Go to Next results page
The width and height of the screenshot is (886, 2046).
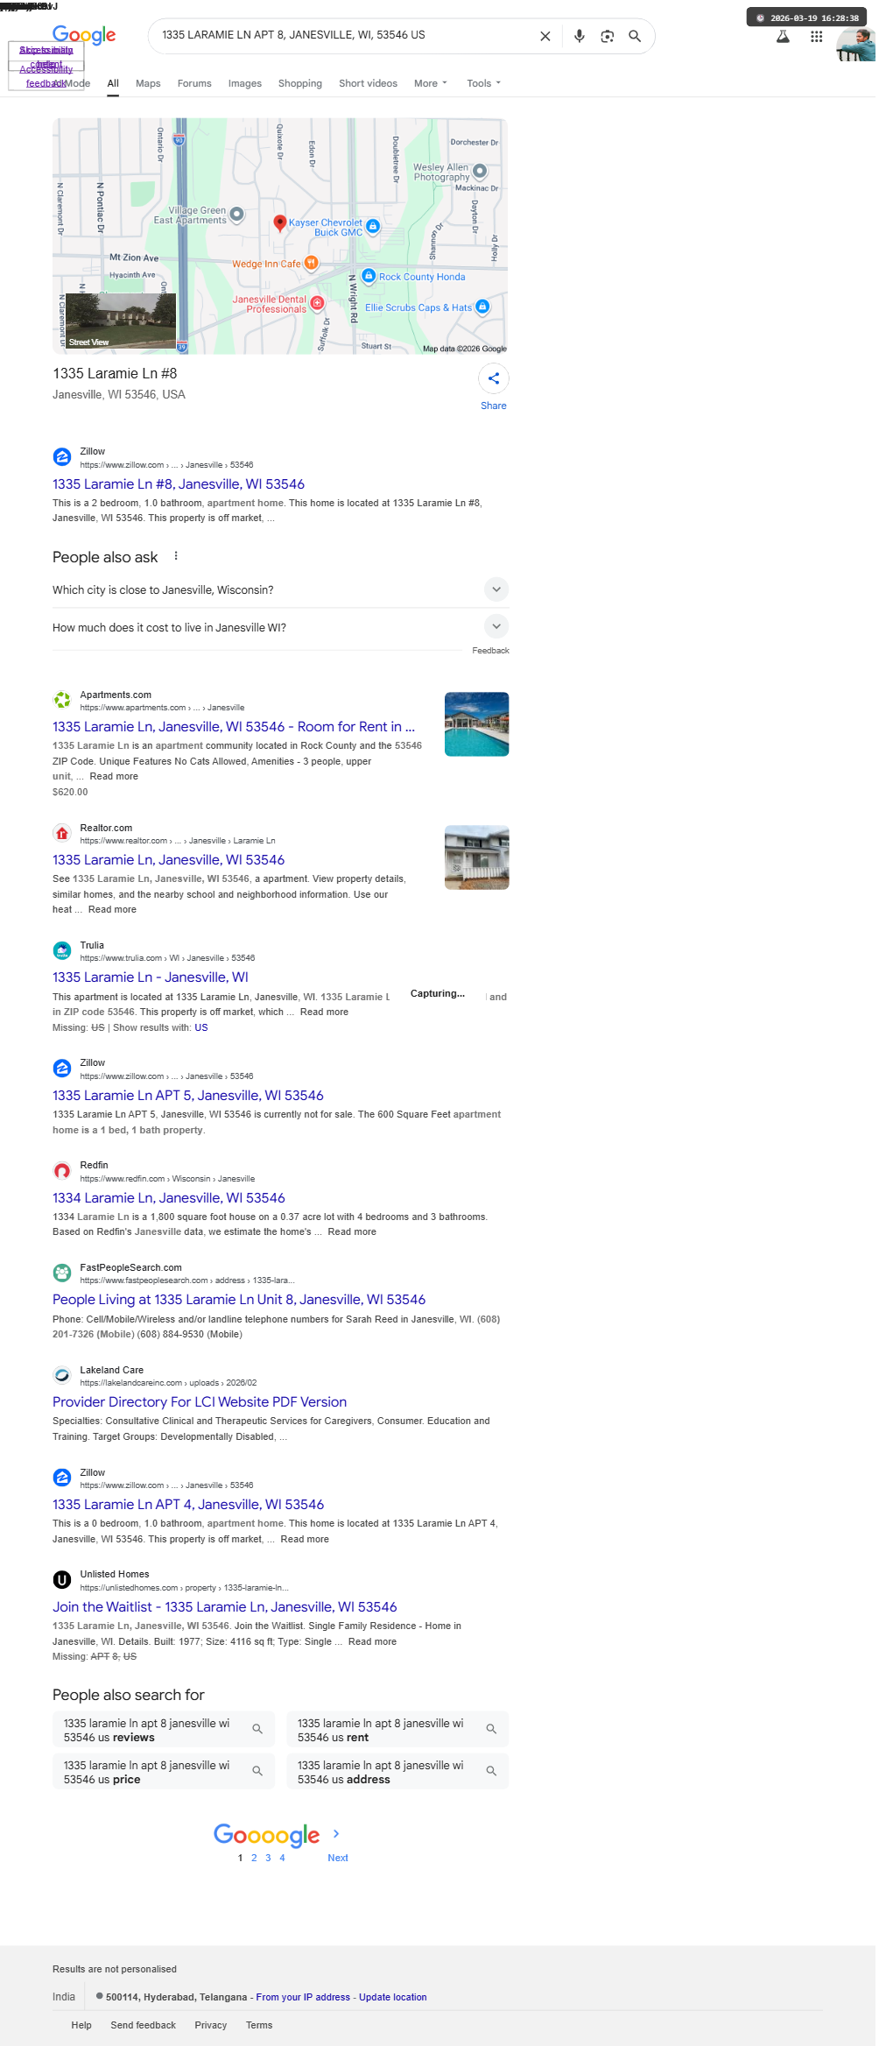point(338,1857)
